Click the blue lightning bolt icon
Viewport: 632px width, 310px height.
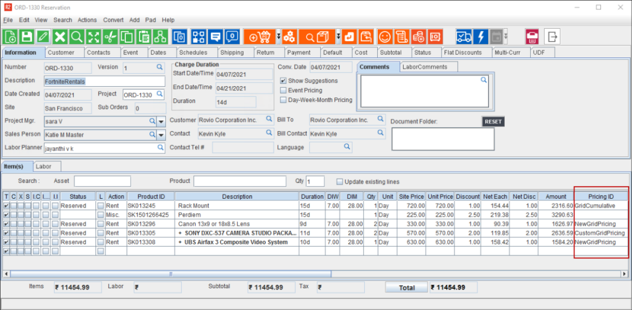click(x=481, y=36)
